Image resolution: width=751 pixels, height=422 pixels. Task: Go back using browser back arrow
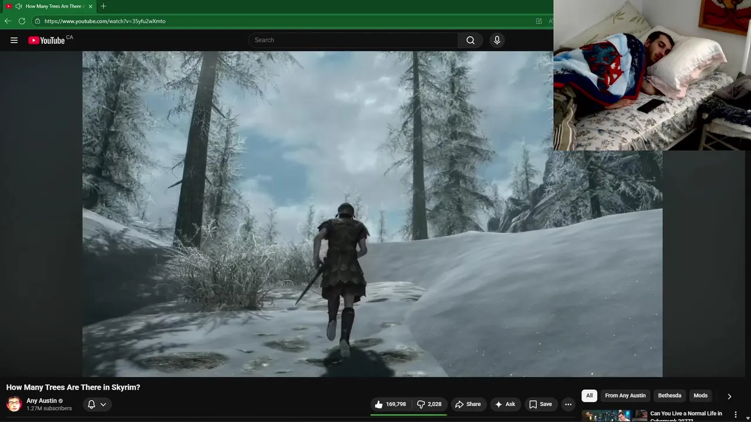[8, 21]
